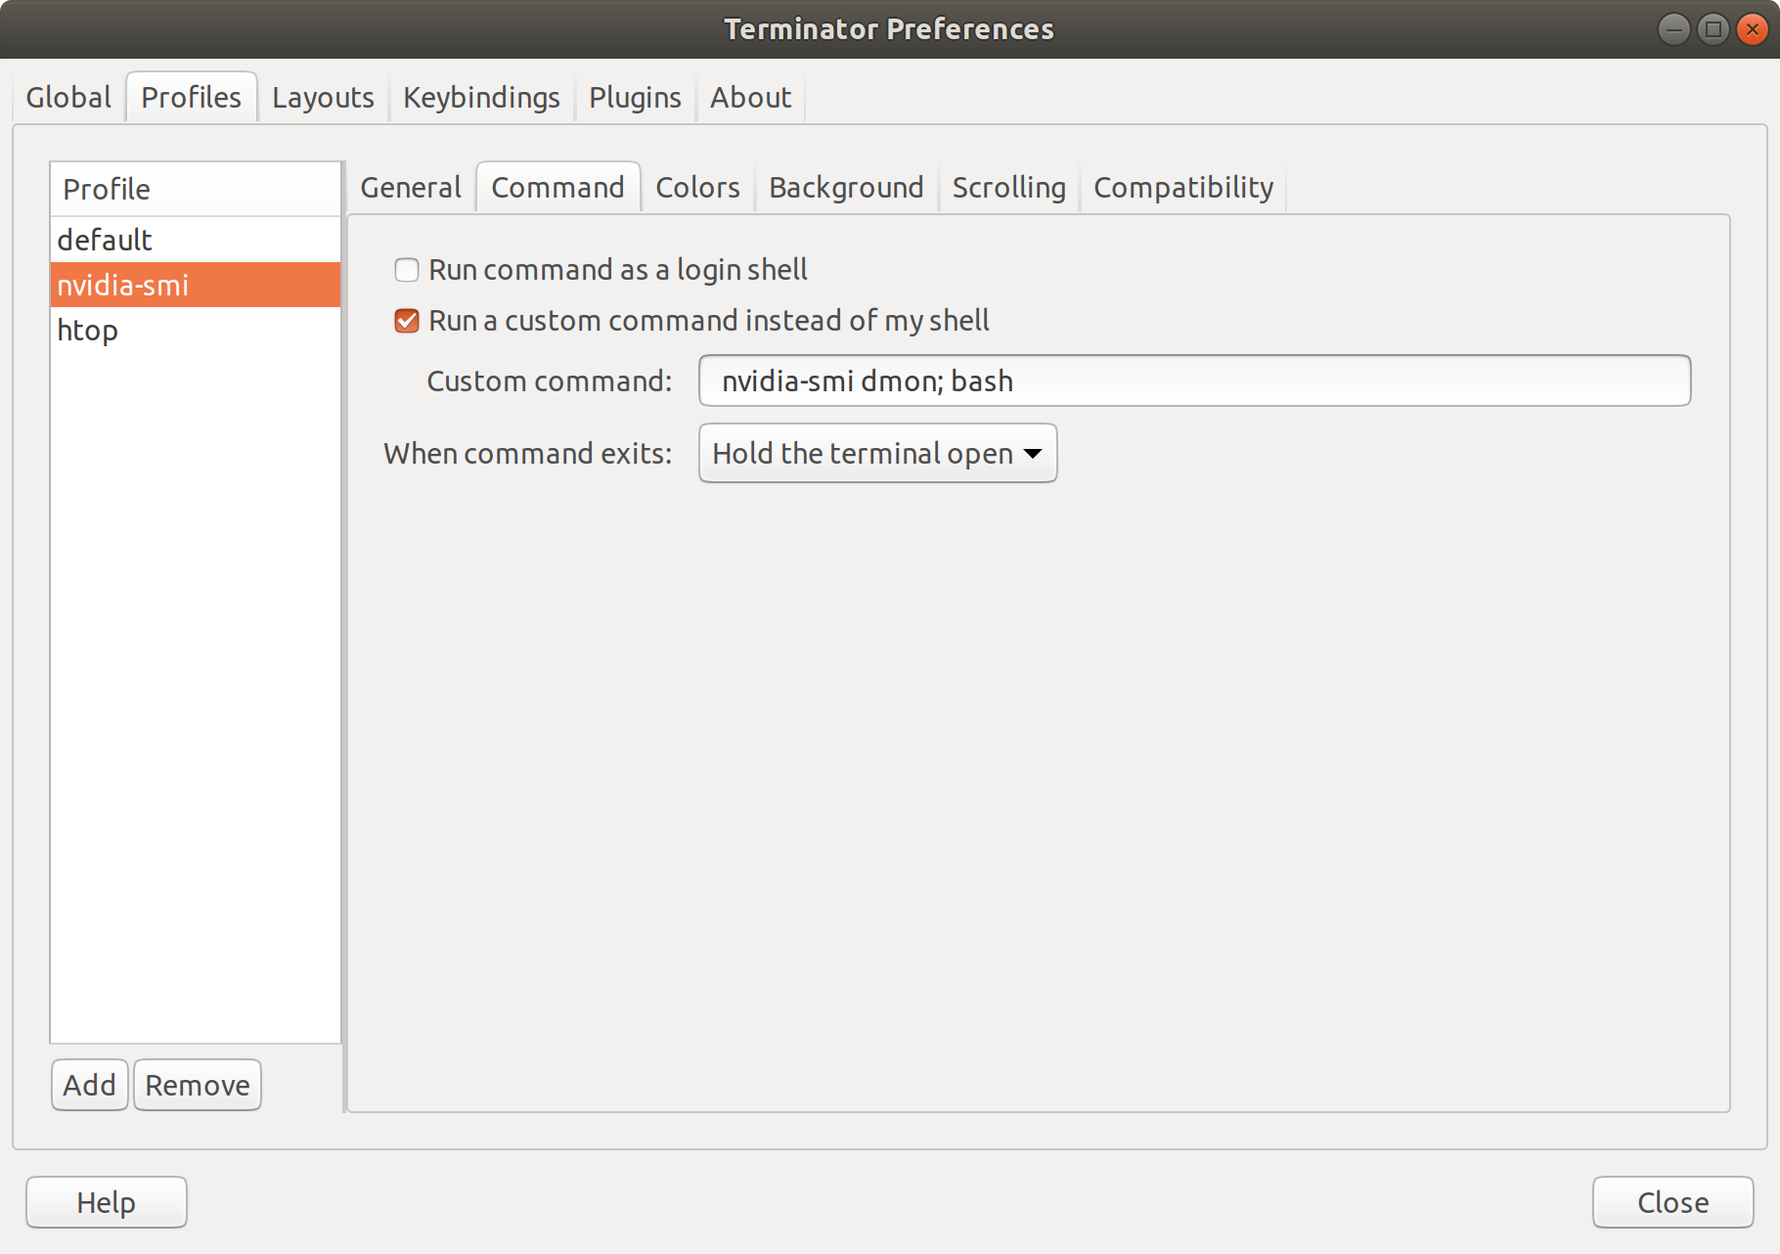
Task: Go to the Keybindings tab
Action: click(481, 98)
